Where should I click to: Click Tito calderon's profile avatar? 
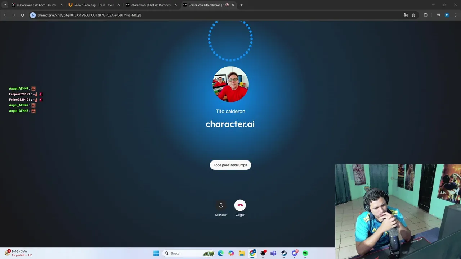[x=230, y=84]
